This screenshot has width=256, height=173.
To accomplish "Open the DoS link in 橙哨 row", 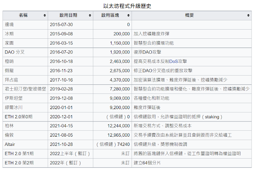I will 174,62.
